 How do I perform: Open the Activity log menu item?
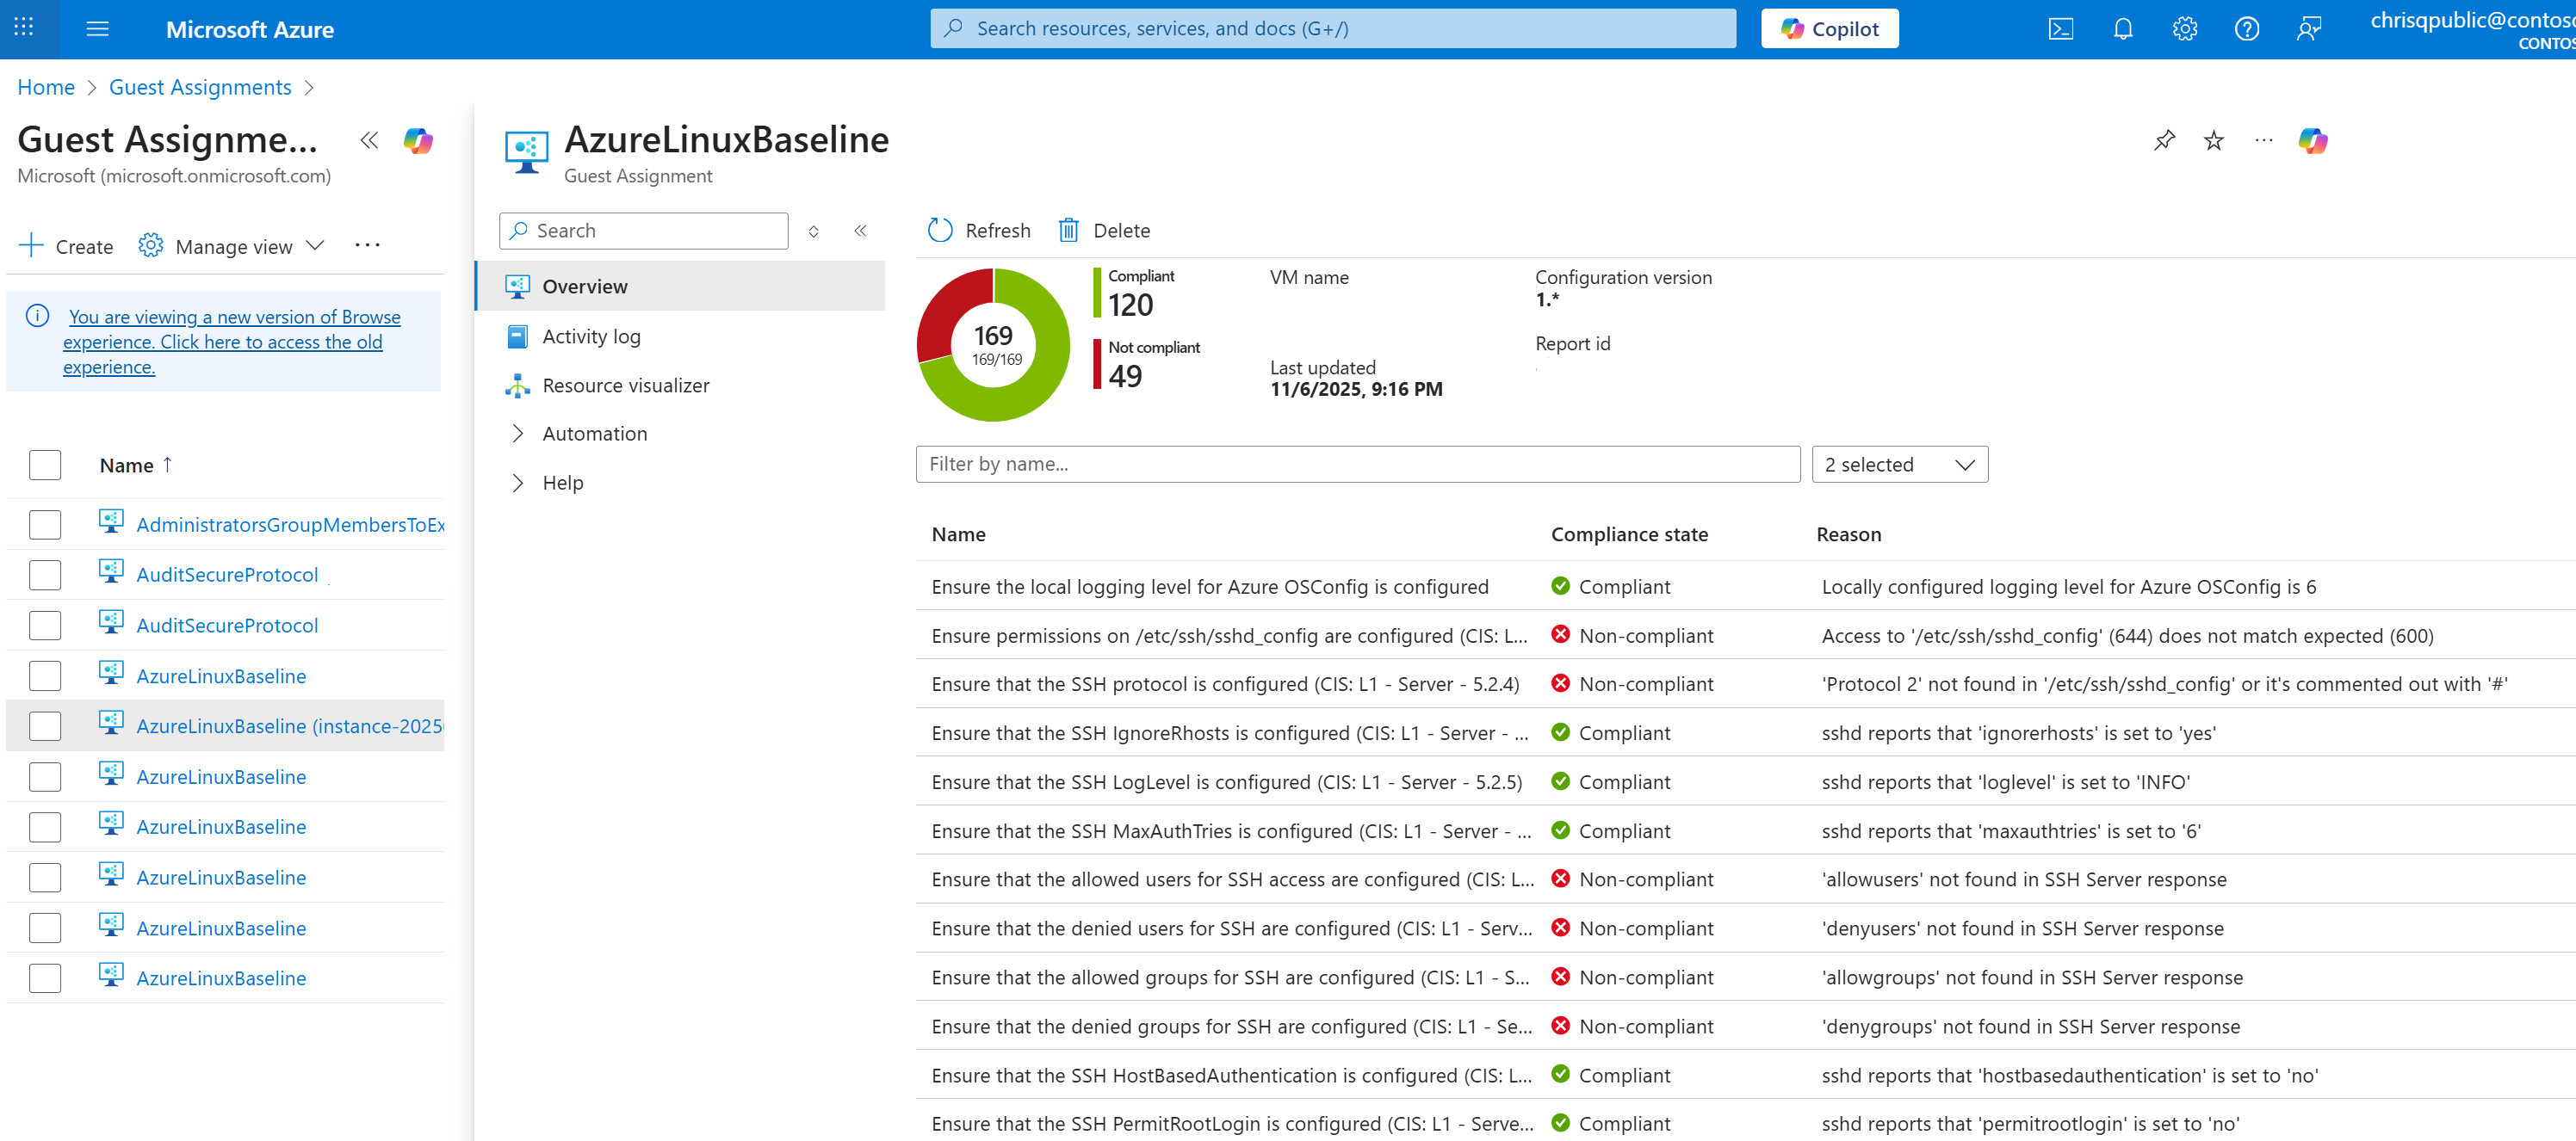(x=590, y=336)
